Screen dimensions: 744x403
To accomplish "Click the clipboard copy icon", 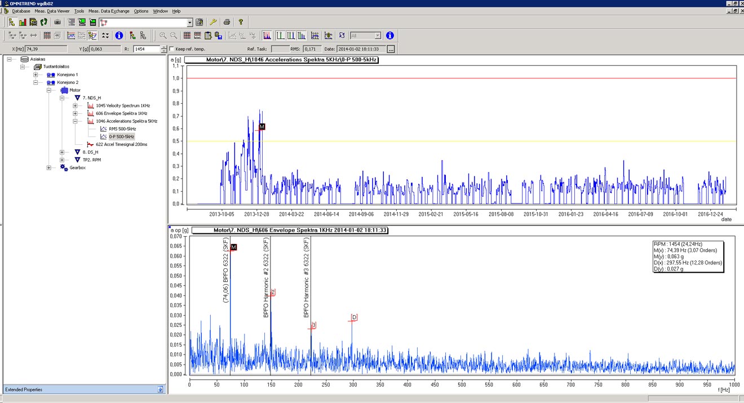I will (x=208, y=36).
